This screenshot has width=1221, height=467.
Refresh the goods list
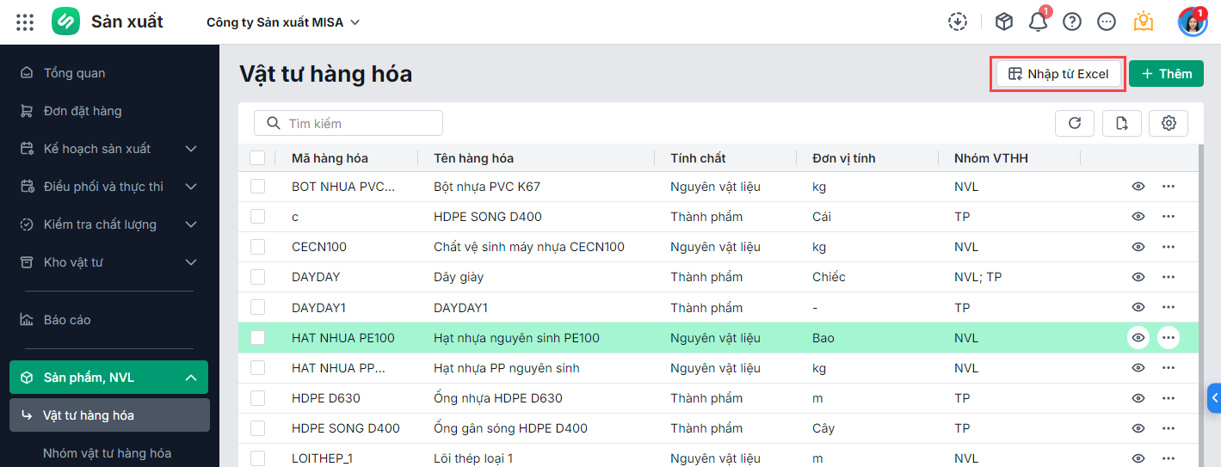point(1075,123)
